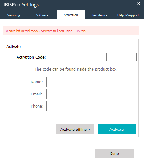Click the teal Activate button
The width and height of the screenshot is (144, 162).
[117, 129]
